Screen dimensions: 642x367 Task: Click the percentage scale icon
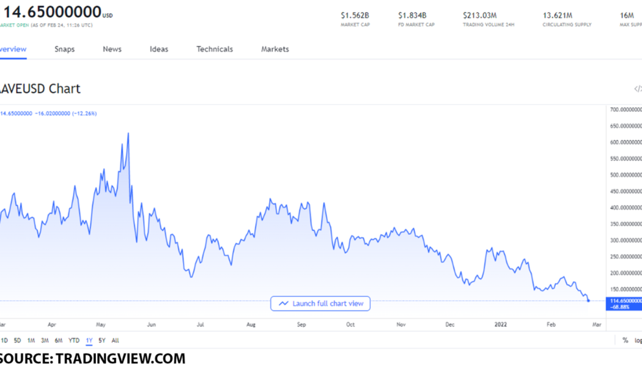pos(625,340)
